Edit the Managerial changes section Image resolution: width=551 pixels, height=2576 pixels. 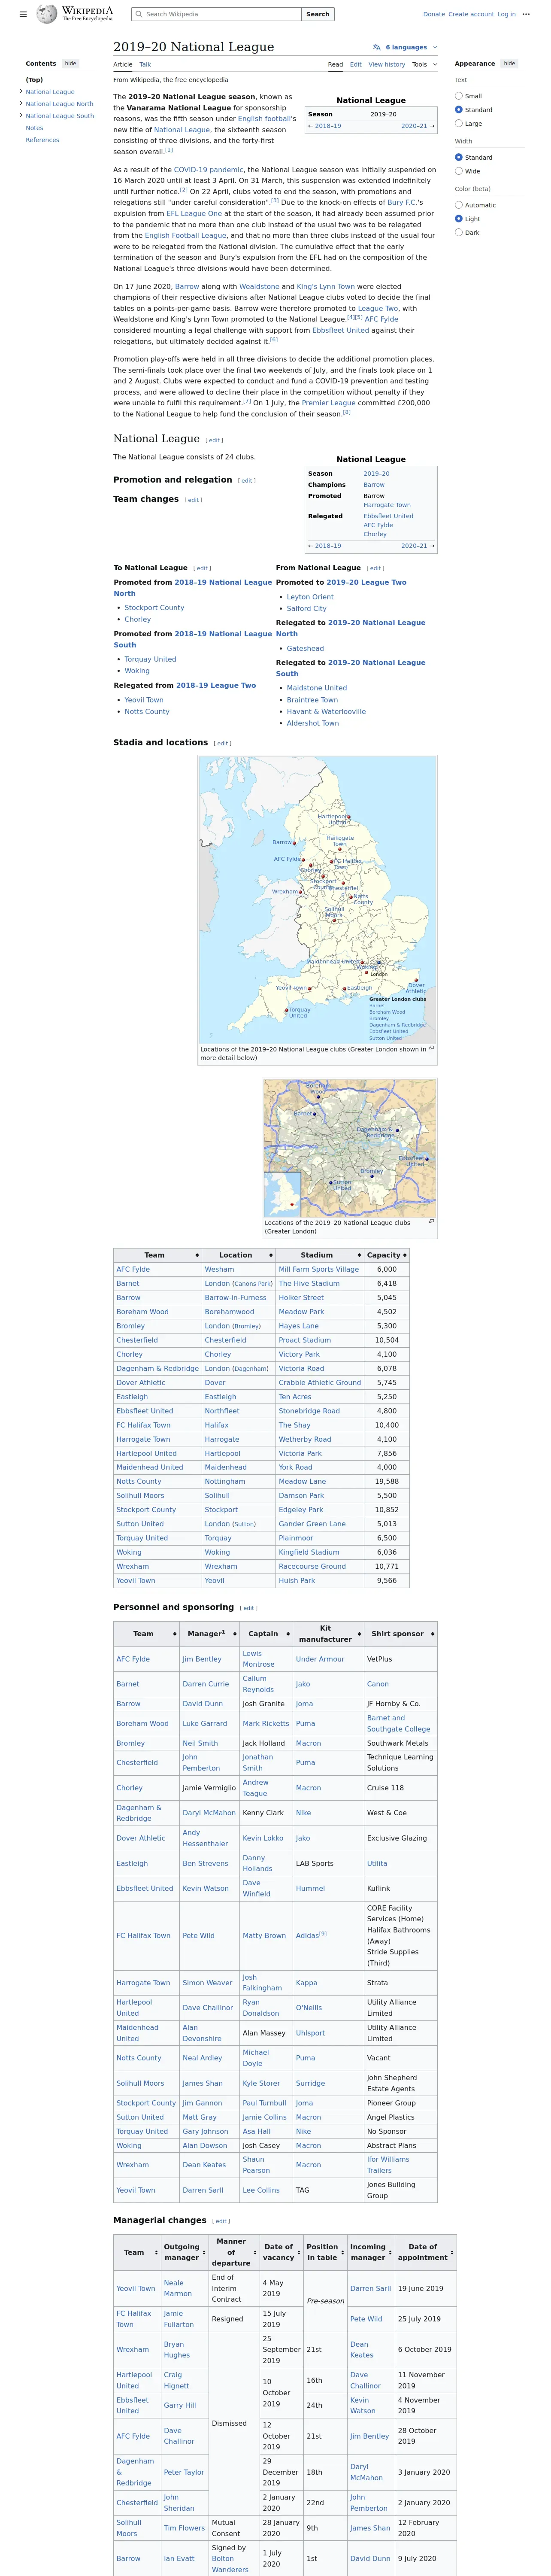[221, 2221]
